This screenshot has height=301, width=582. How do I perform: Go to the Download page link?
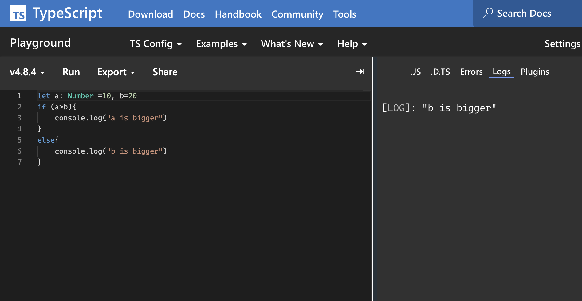coord(150,14)
